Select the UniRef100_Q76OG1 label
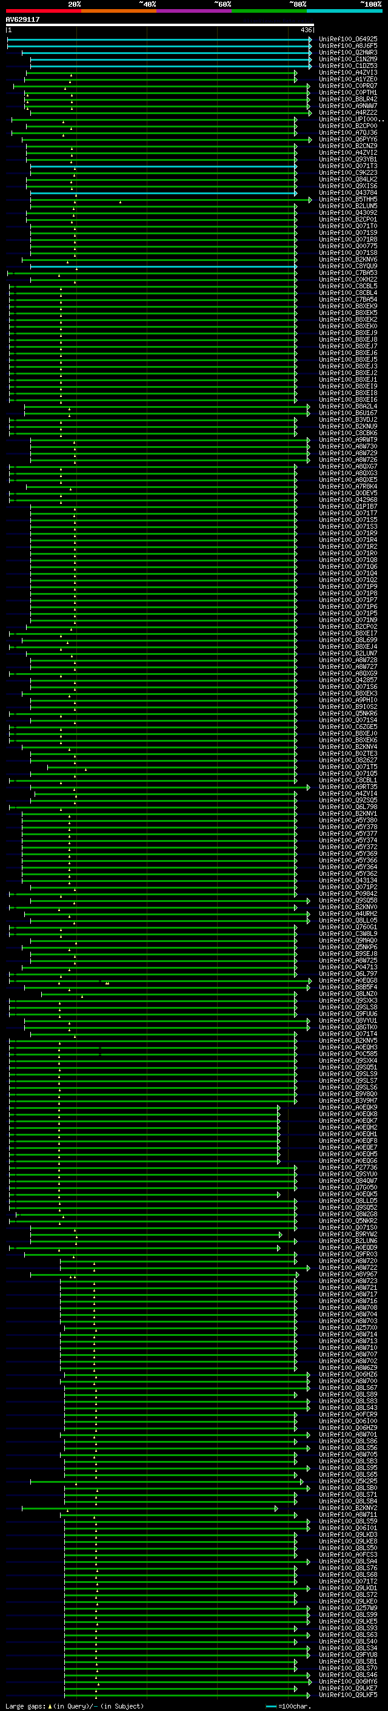Image resolution: width=388 pixels, height=1711 pixels. click(x=348, y=927)
